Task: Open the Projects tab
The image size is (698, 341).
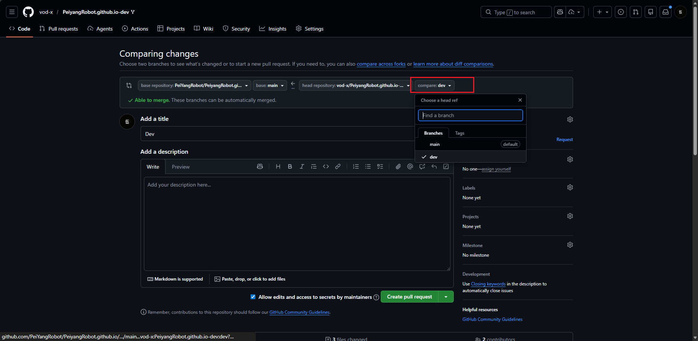Action: pyautogui.click(x=171, y=29)
